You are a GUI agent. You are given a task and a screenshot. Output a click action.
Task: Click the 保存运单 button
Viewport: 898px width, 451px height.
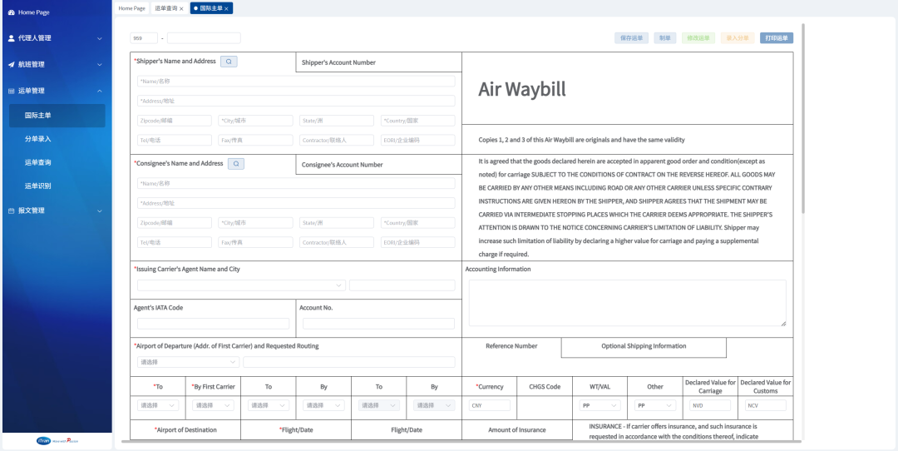pyautogui.click(x=631, y=38)
